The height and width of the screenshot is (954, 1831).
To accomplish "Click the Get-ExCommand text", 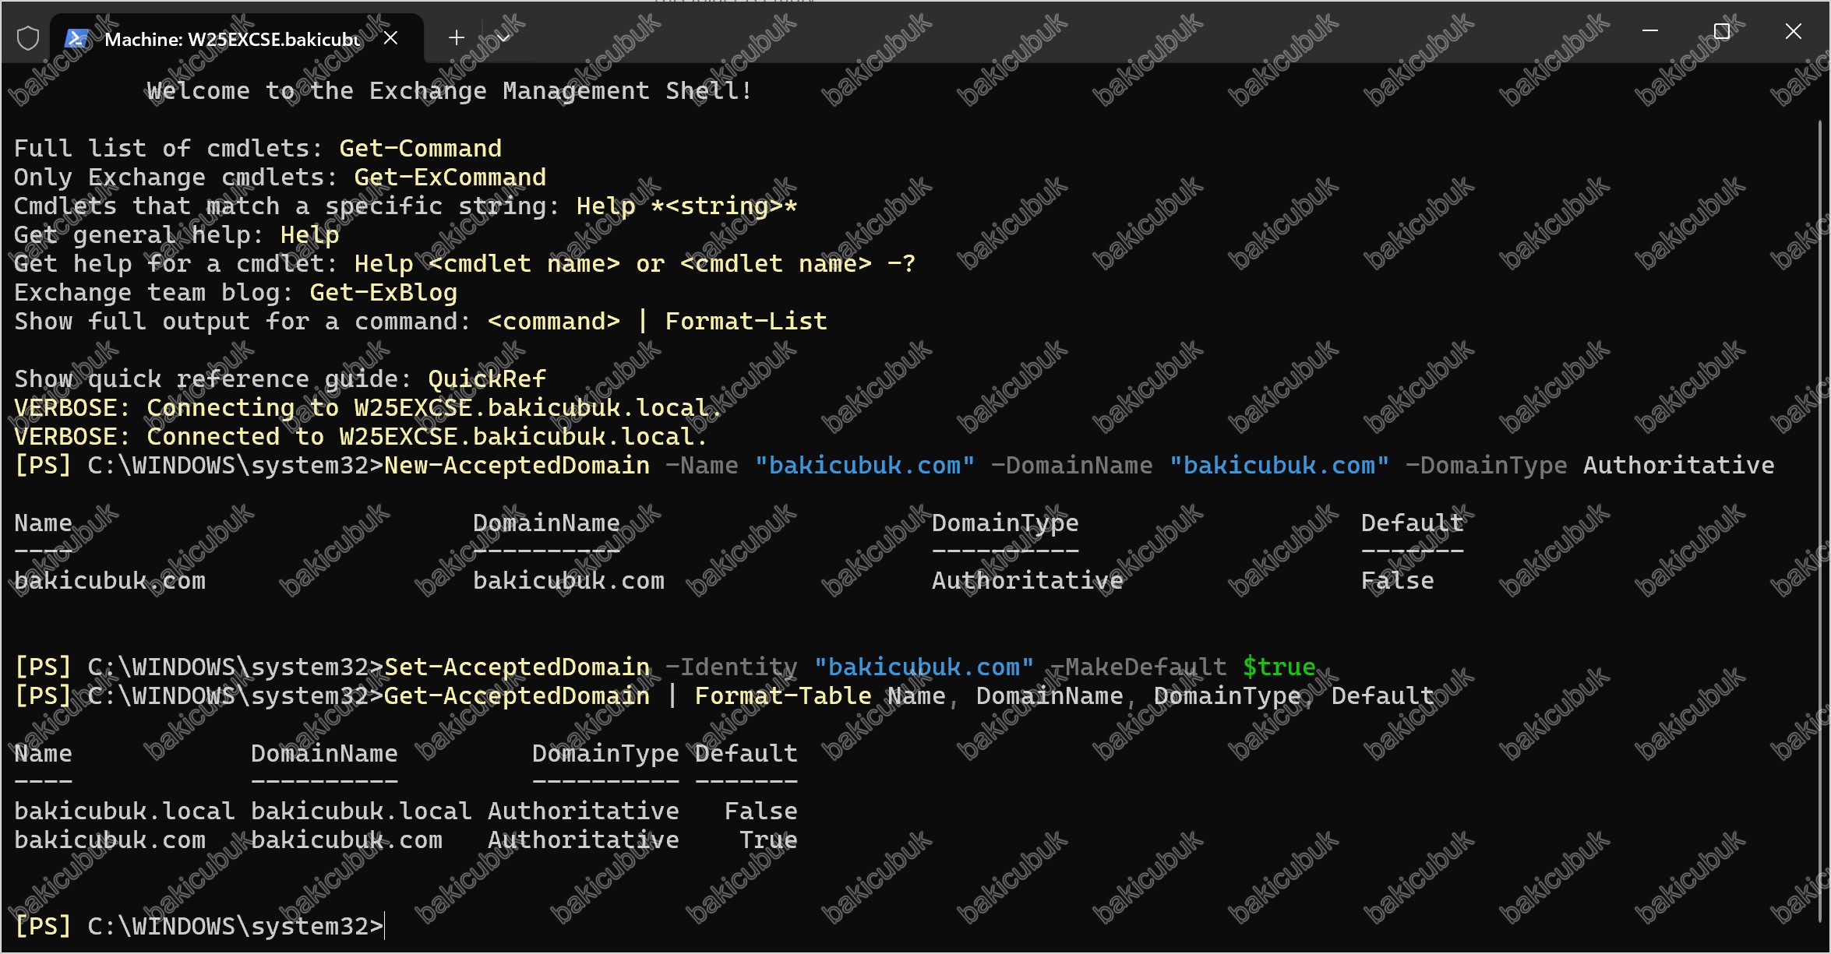I will tap(450, 178).
